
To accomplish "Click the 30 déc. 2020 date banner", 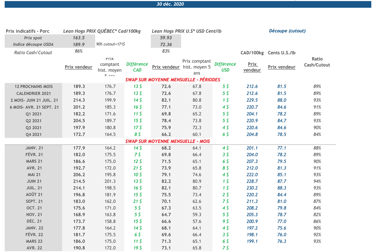I will pos(170,4).
